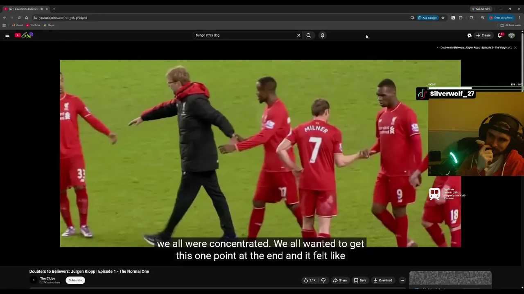Click the Ask Google lens button
Screen dimensions: 524x294
pos(427,18)
